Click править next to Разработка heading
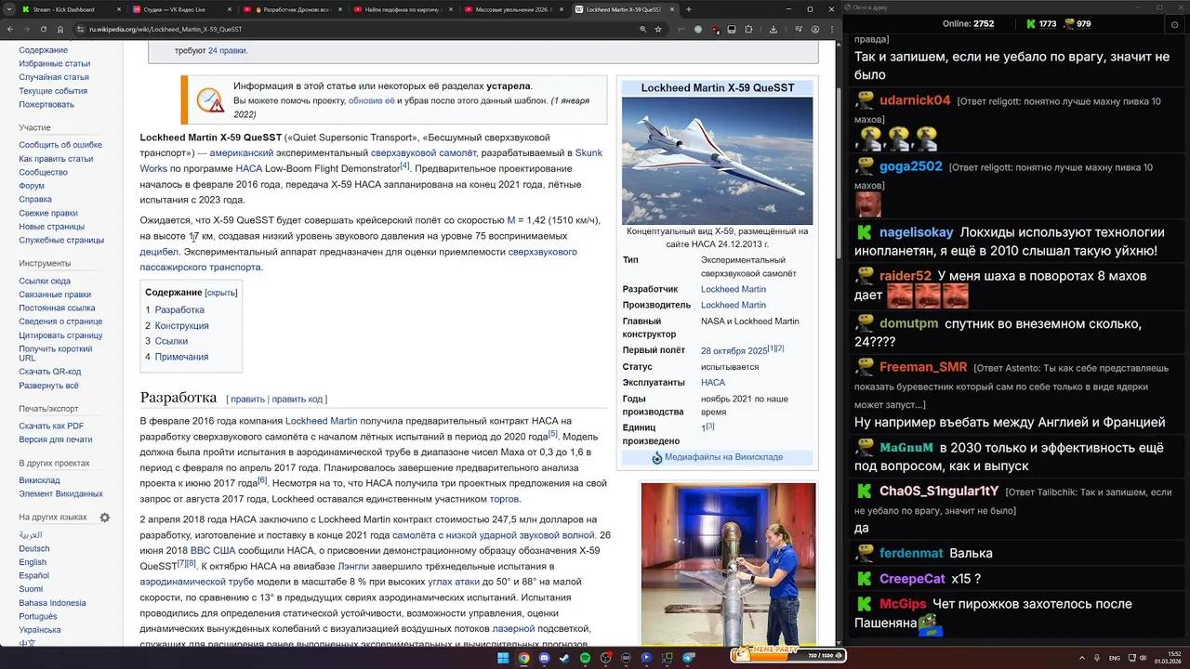 coord(248,400)
